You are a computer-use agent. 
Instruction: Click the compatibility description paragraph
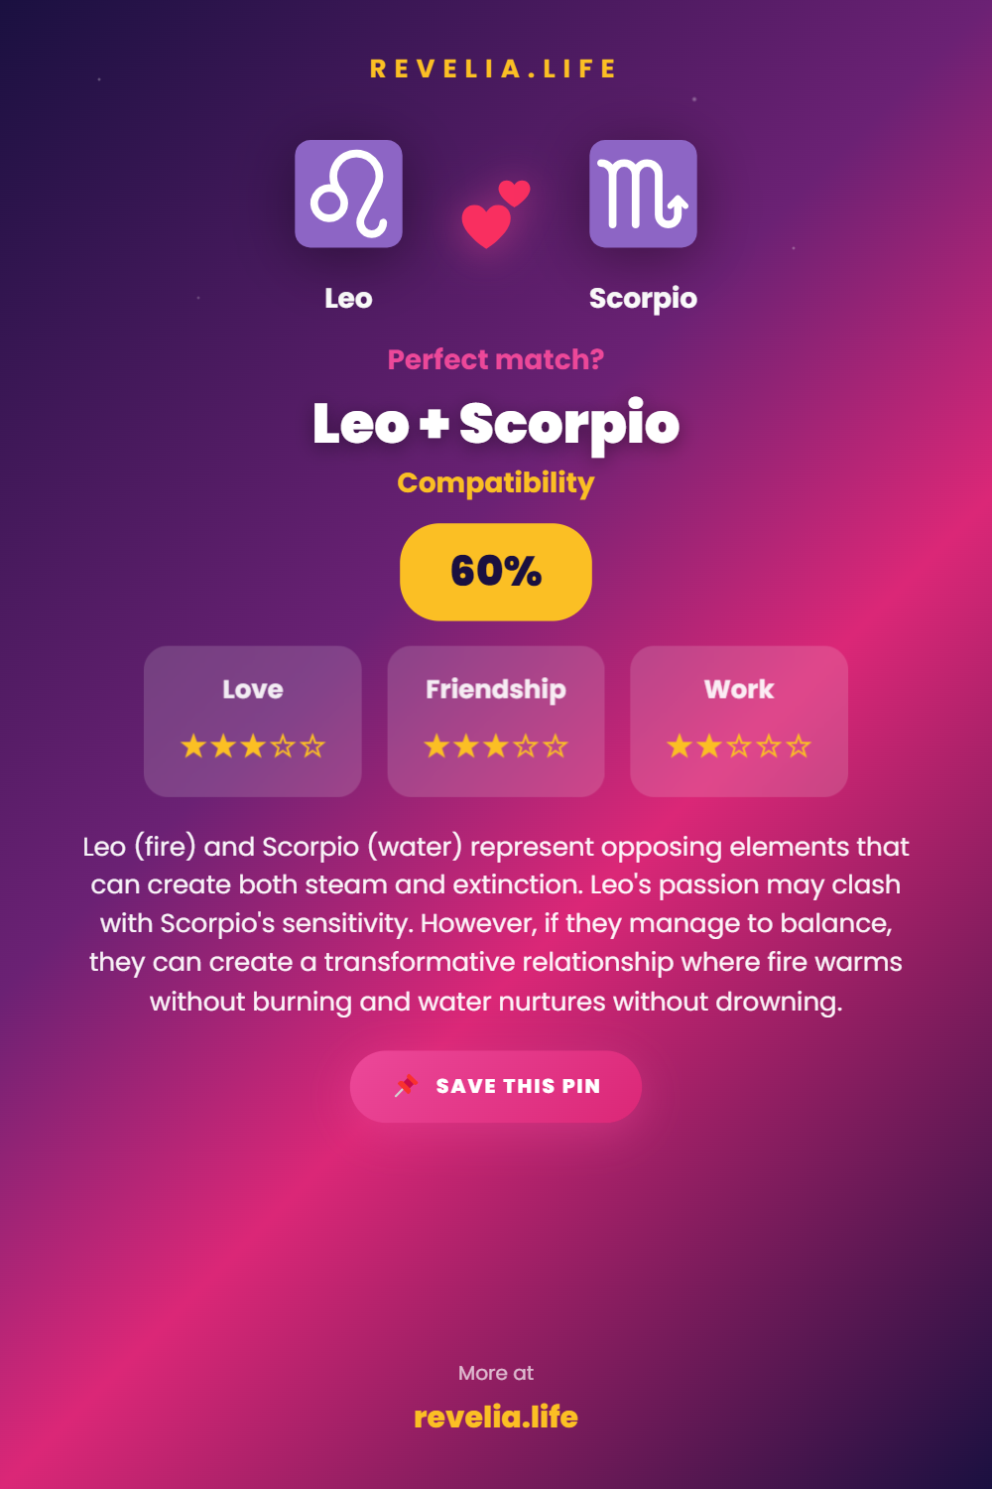(496, 923)
